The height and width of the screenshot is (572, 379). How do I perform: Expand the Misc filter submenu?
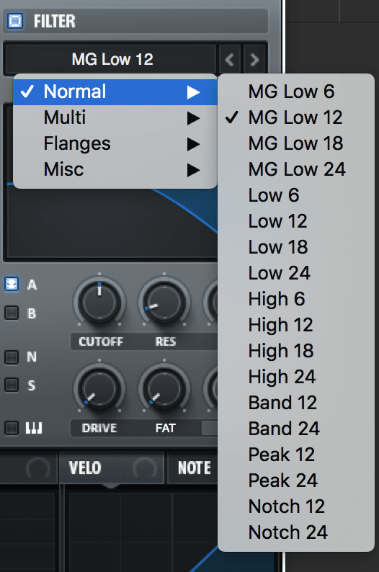(115, 169)
